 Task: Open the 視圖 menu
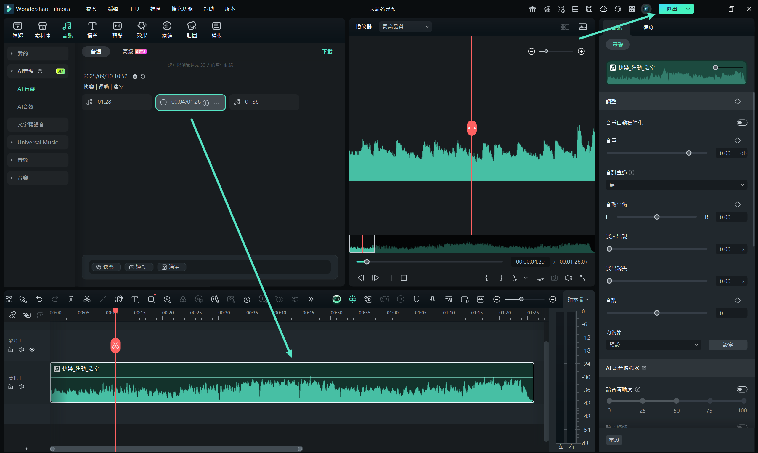[155, 9]
